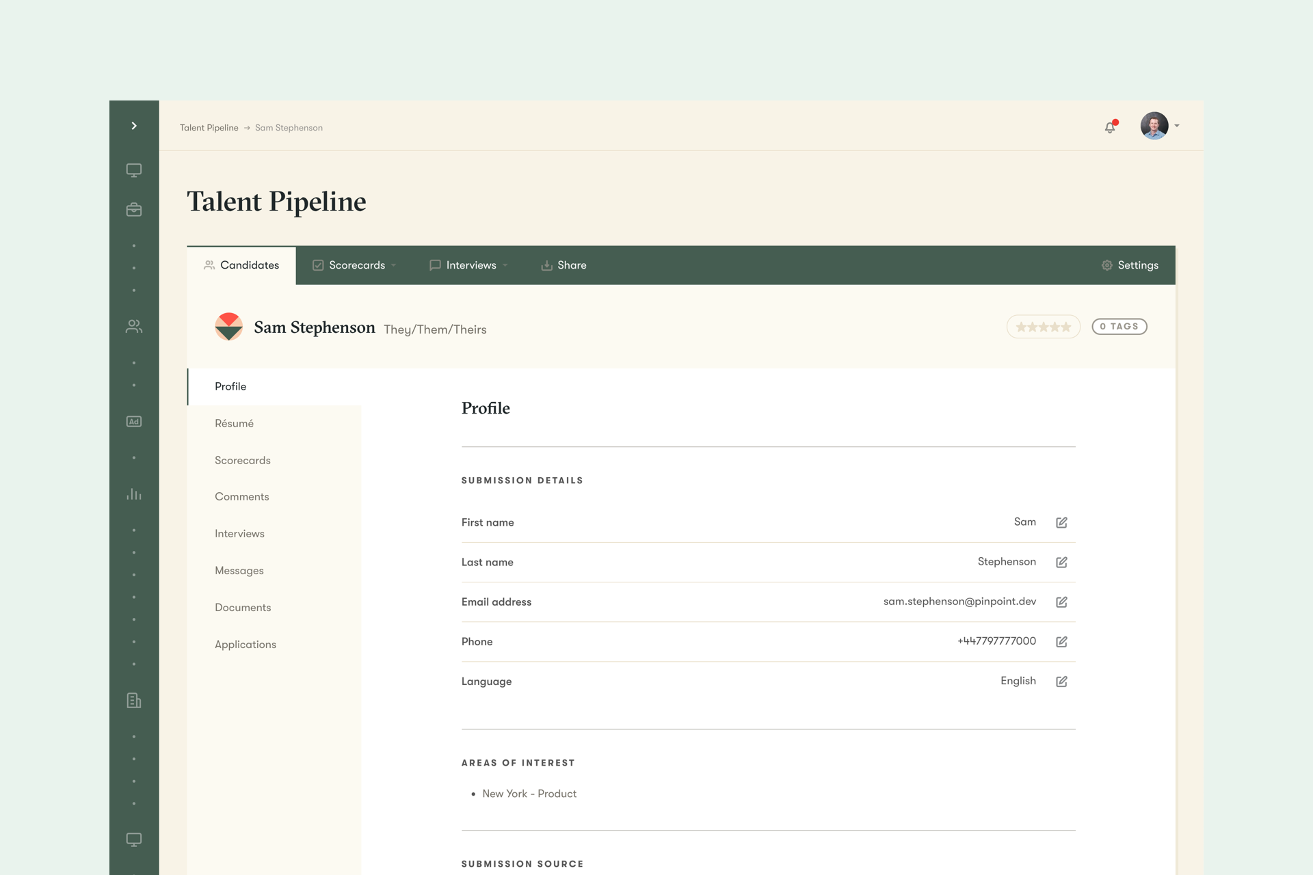This screenshot has height=875, width=1313.
Task: Edit the Language setting
Action: [x=1061, y=681]
